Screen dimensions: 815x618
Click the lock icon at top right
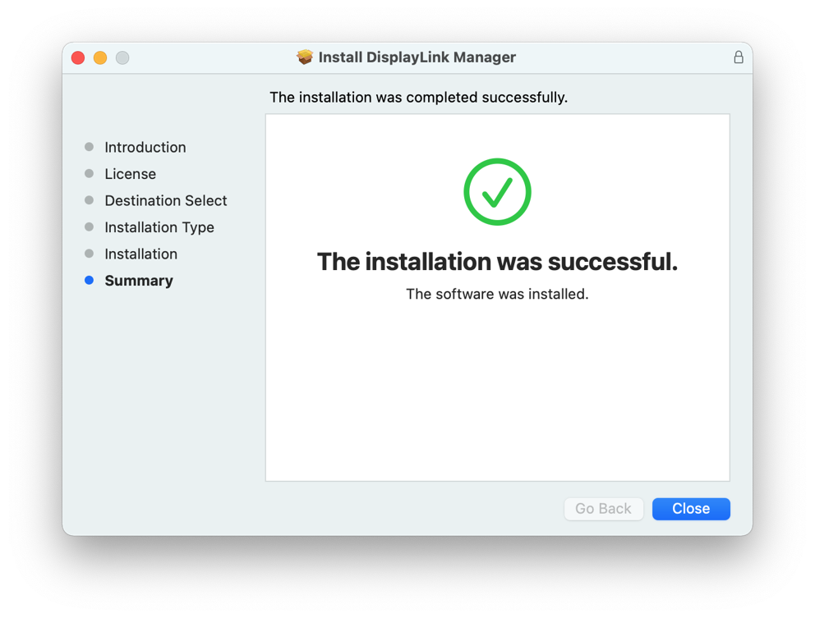click(738, 57)
